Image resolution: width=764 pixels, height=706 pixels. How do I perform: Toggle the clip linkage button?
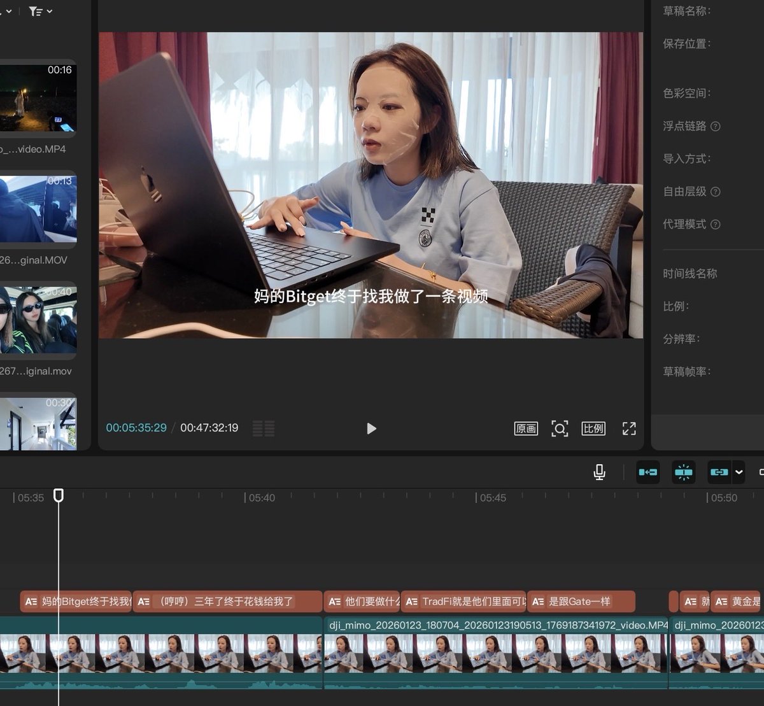pyautogui.click(x=719, y=472)
